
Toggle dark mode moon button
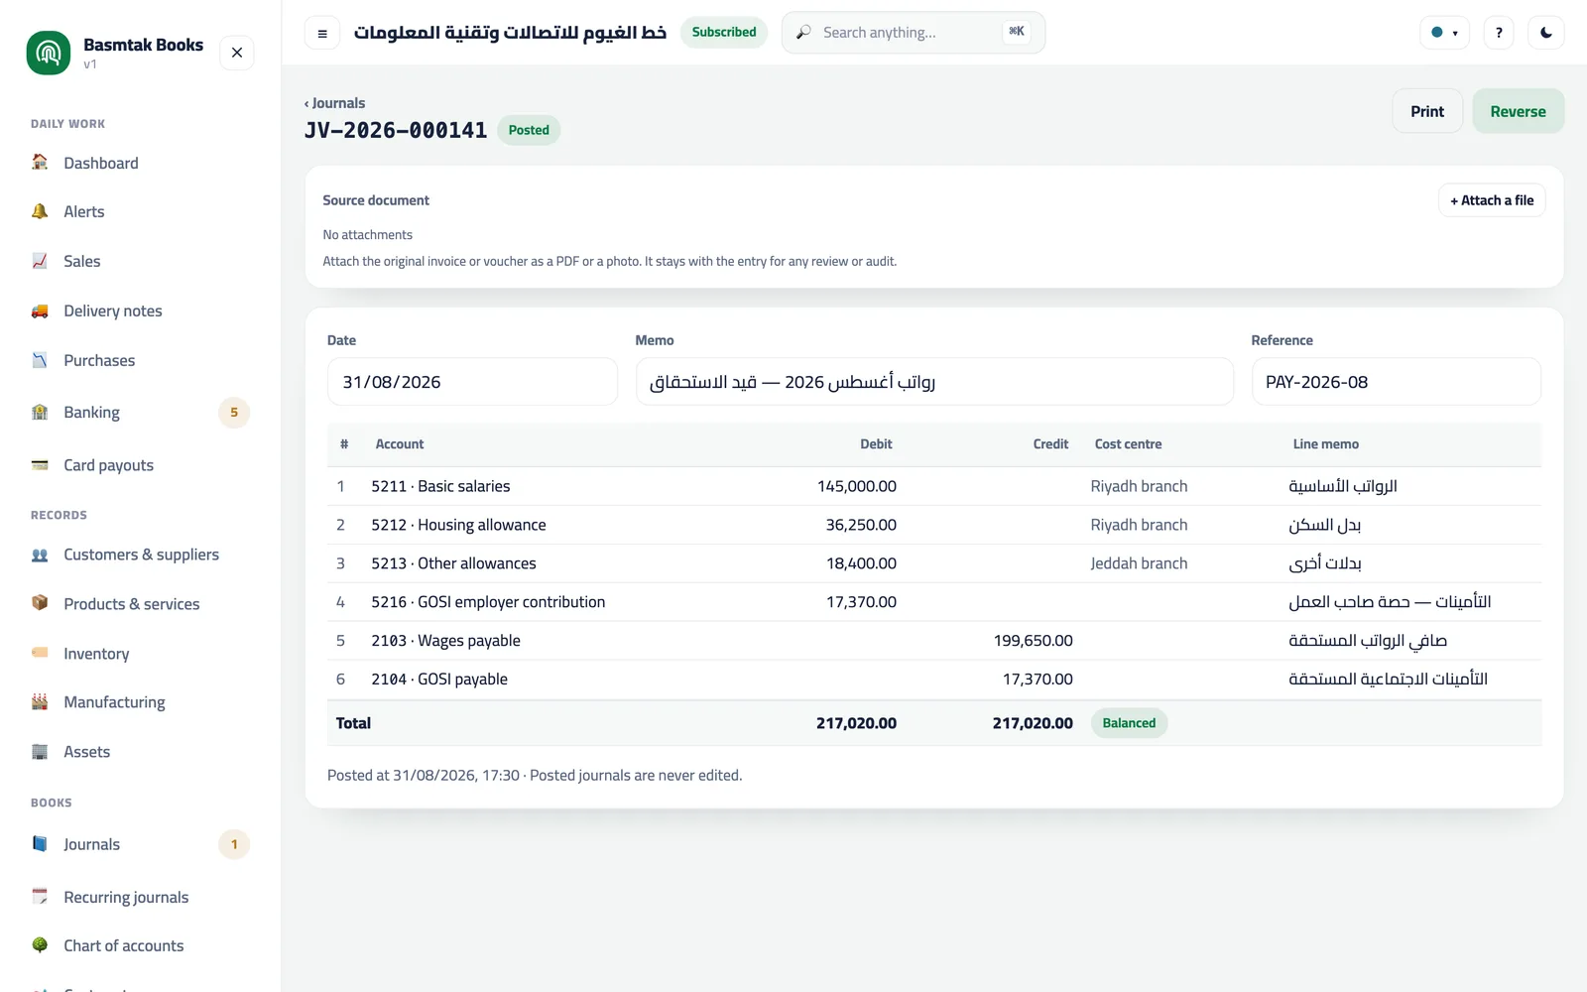coord(1546,33)
